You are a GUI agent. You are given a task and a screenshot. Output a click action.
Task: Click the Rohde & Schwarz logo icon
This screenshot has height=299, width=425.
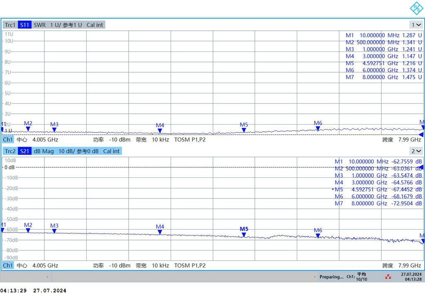416,8
